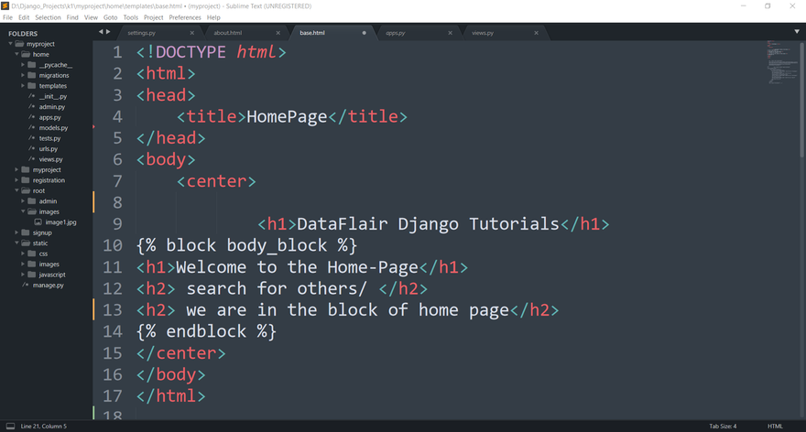The height and width of the screenshot is (432, 806).
Task: Open image1.jpg file in sidebar
Action: tap(60, 222)
